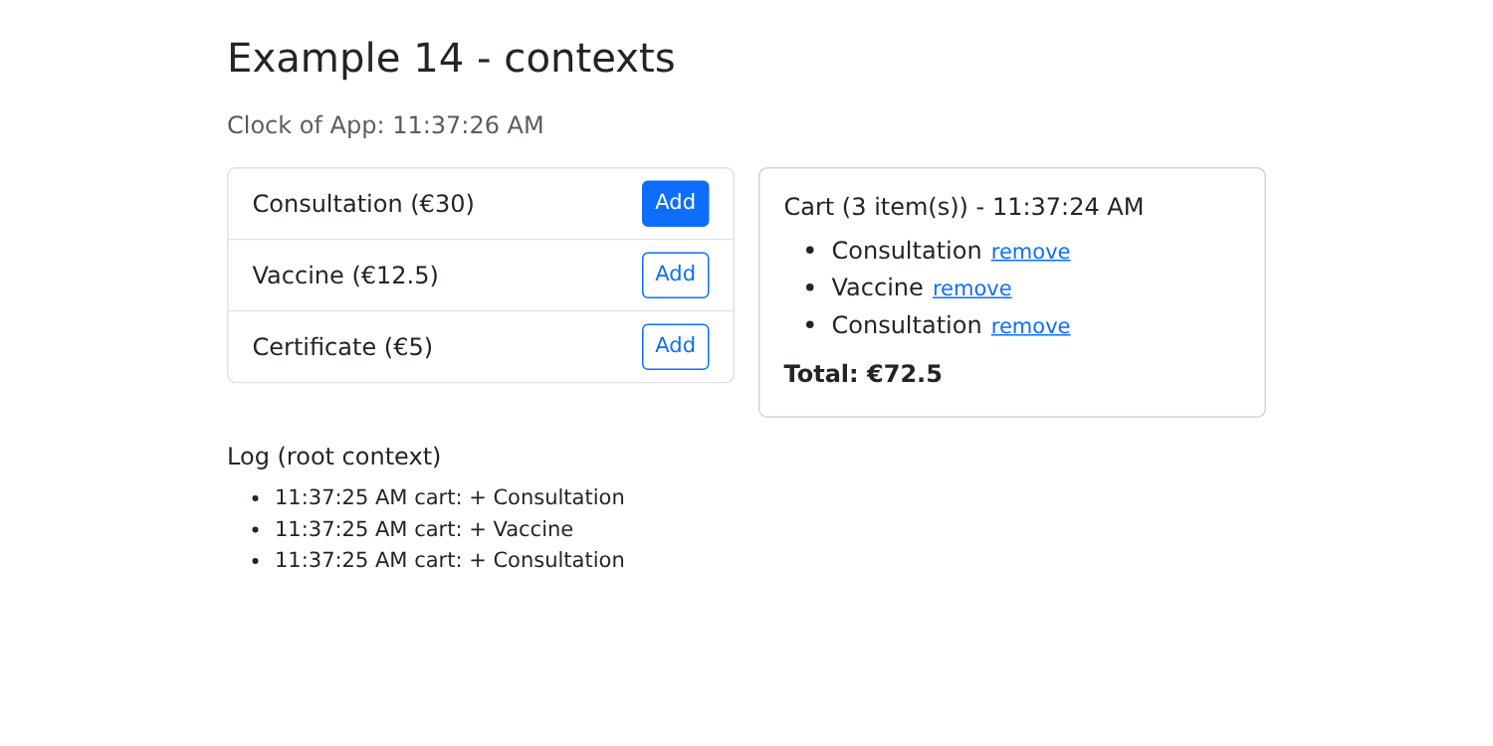
Task: Click the "cart: + Vaccine" log entry
Action: pyautogui.click(x=424, y=529)
